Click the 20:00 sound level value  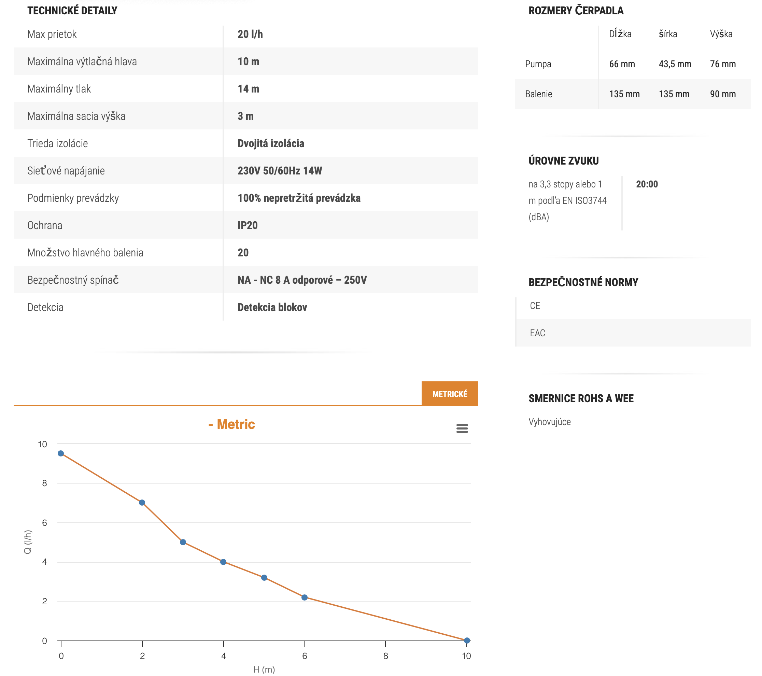pyautogui.click(x=647, y=184)
